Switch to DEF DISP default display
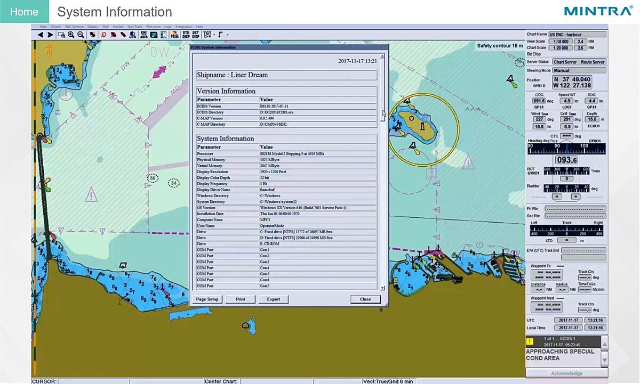 (195, 35)
